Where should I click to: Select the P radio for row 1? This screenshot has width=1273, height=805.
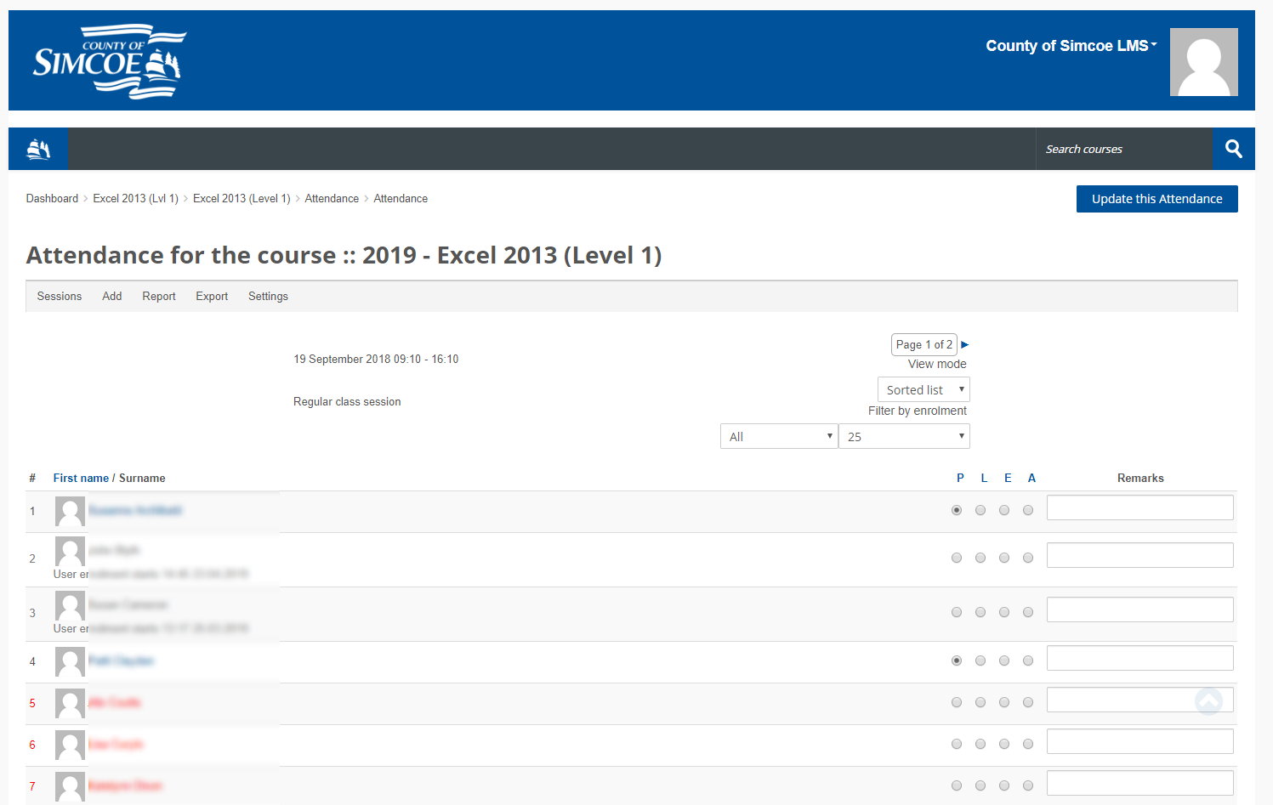pos(957,510)
